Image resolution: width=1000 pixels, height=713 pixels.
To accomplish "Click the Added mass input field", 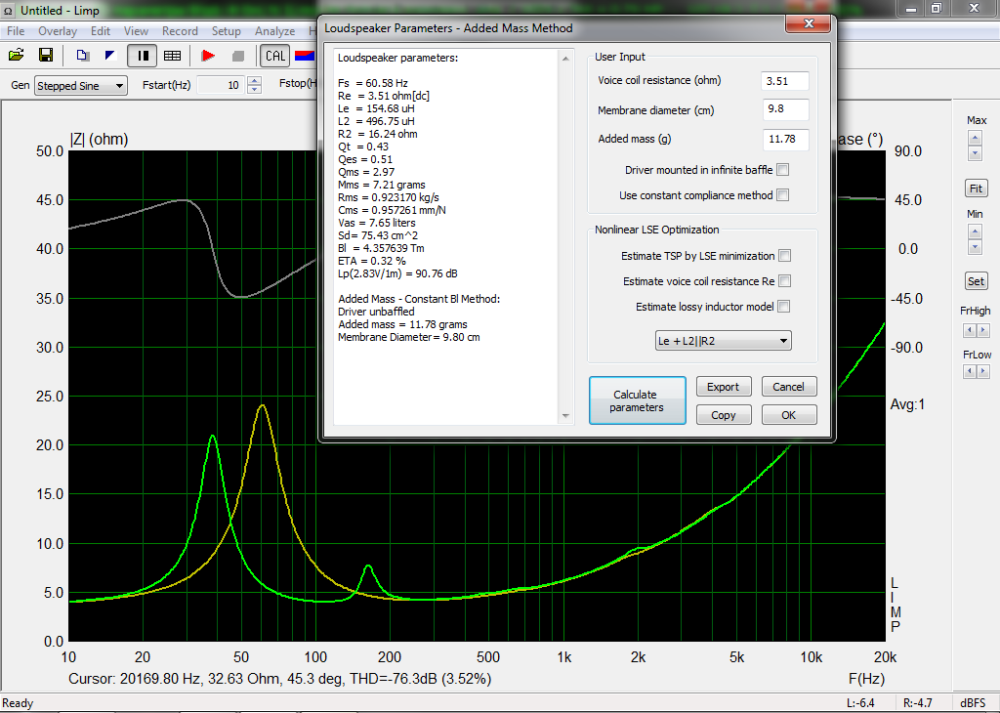I will click(786, 139).
